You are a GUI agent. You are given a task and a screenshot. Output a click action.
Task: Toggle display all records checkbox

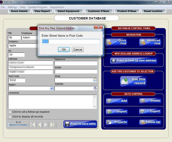coord(10,117)
